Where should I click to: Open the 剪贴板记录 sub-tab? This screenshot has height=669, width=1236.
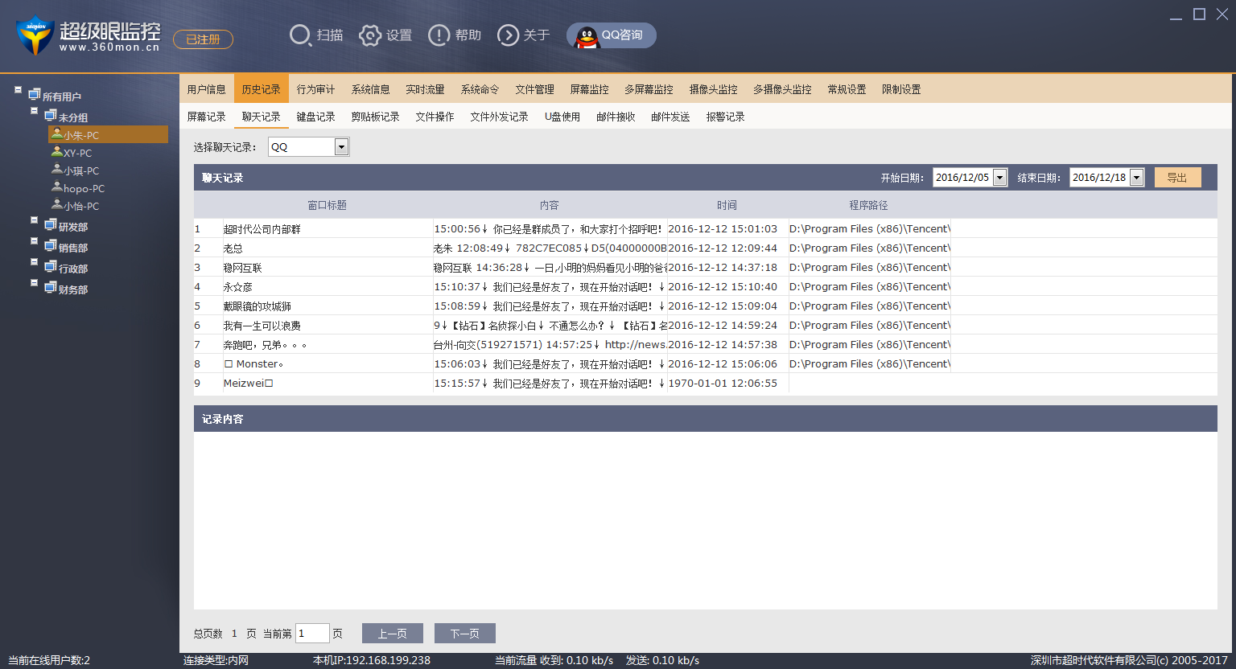(376, 117)
